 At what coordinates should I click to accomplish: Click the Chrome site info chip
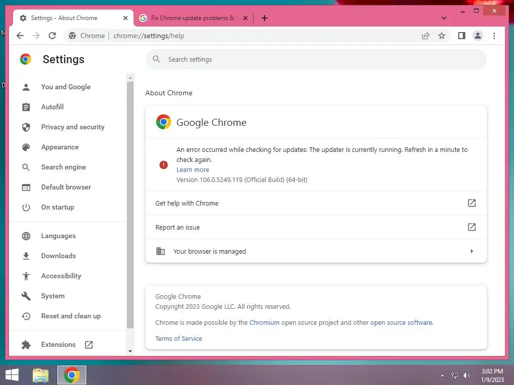(x=87, y=36)
